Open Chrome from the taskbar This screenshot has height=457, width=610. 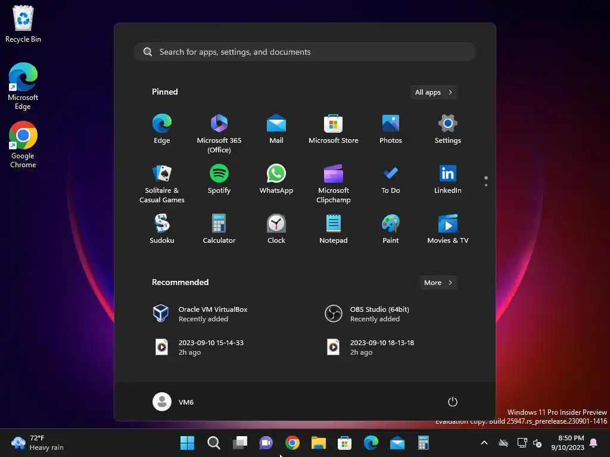292,443
